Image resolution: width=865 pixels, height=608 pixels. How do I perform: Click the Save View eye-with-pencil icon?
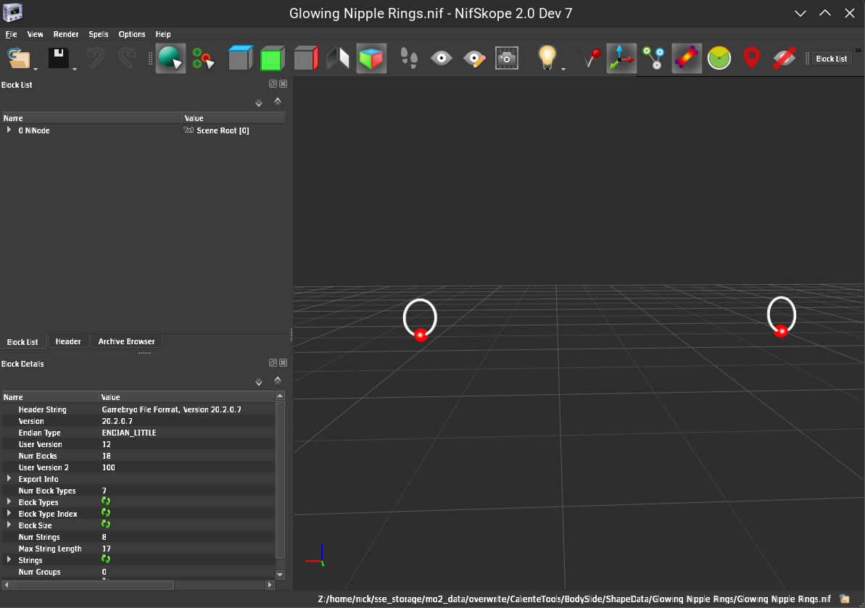[474, 58]
